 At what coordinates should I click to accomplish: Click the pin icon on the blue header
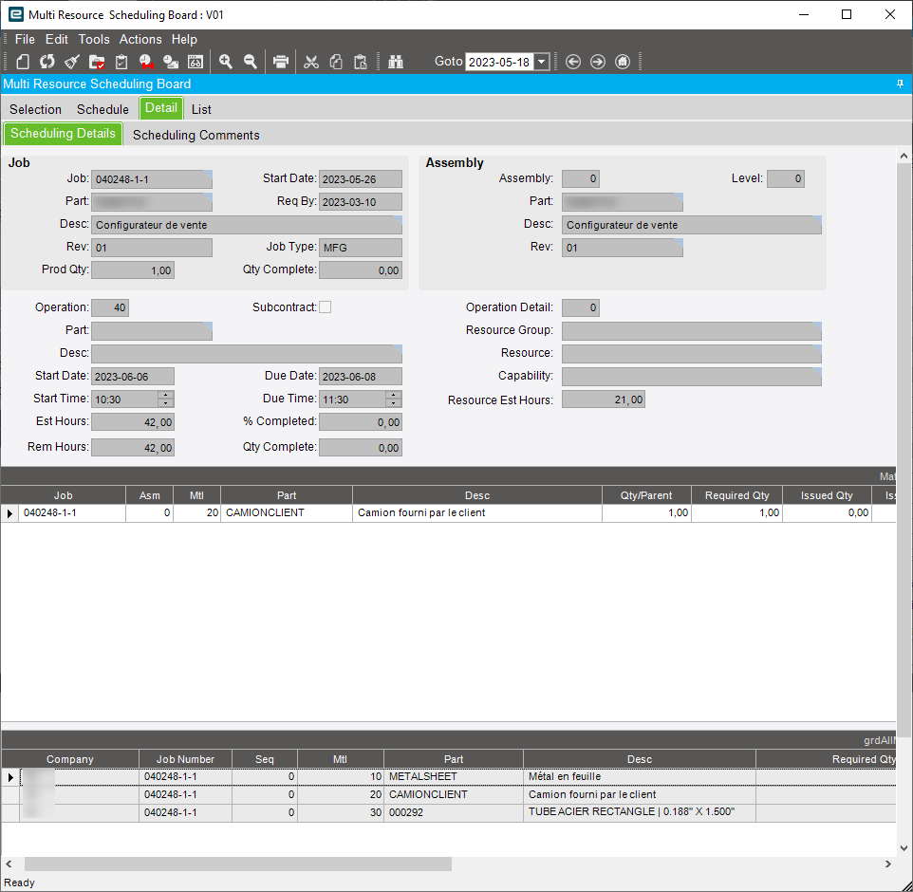901,84
